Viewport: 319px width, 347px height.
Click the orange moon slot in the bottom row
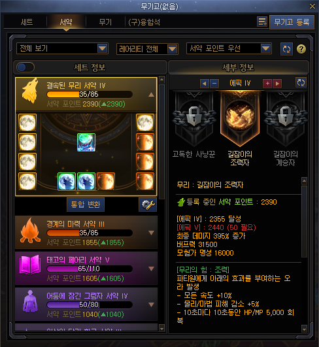[x=106, y=182]
